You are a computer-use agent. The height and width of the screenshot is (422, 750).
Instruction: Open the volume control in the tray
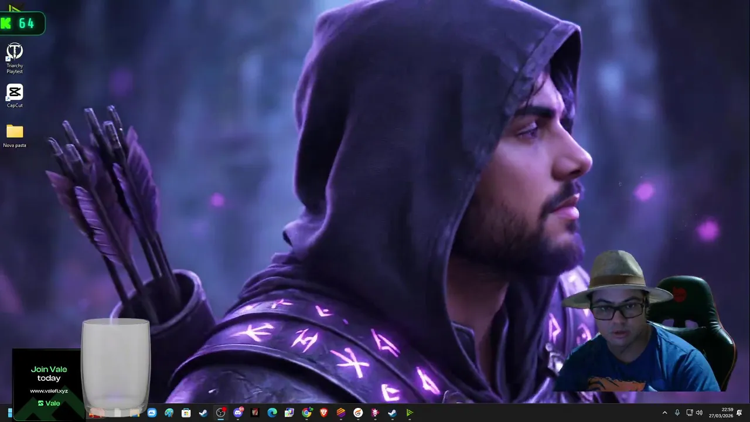pos(699,413)
